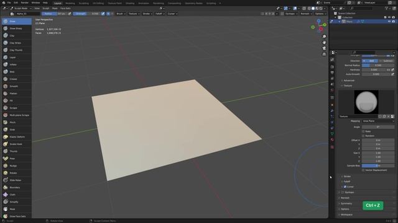Open the Options header popover

click(320, 14)
